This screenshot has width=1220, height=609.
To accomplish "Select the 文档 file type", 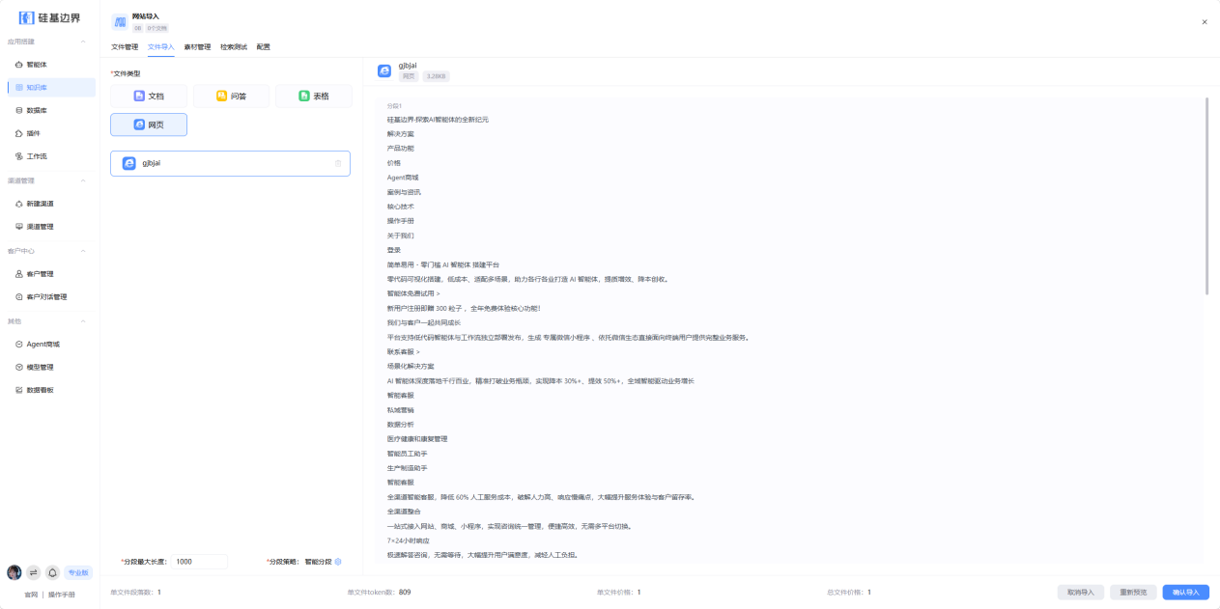I will (x=148, y=97).
